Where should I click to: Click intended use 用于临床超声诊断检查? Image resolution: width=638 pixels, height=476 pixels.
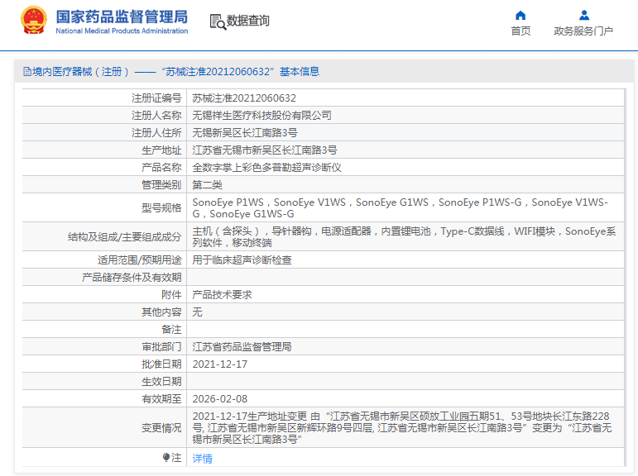[x=242, y=260]
